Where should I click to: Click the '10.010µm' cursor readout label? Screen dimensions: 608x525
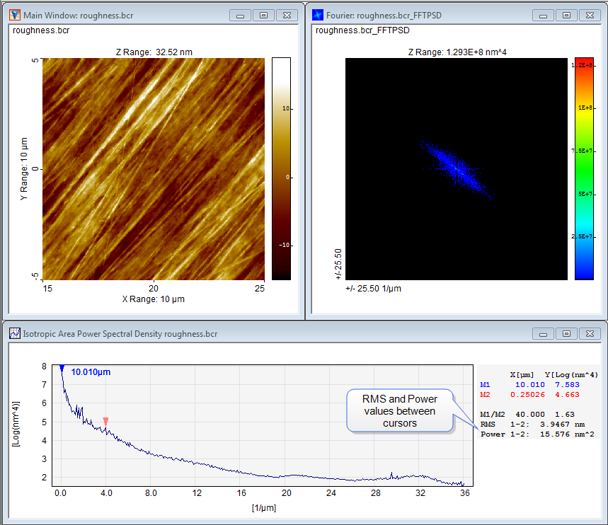[91, 372]
